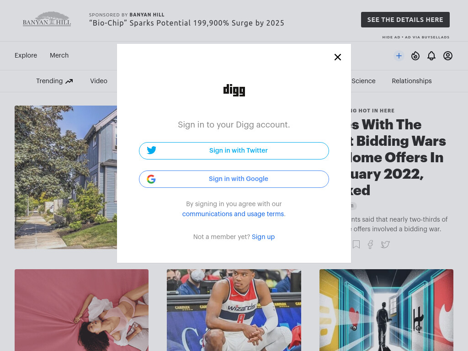Open the Relationships category tab
The height and width of the screenshot is (351, 468).
pos(412,81)
